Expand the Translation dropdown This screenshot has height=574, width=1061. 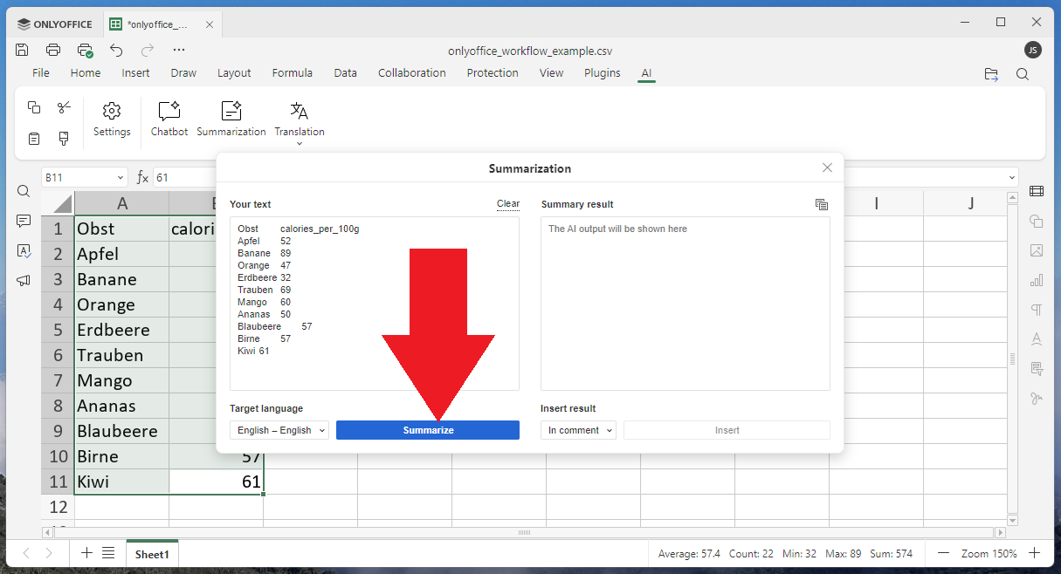click(x=300, y=143)
